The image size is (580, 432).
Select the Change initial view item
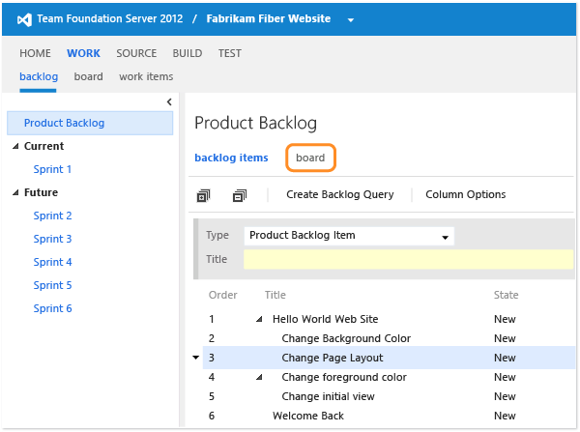coord(328,396)
